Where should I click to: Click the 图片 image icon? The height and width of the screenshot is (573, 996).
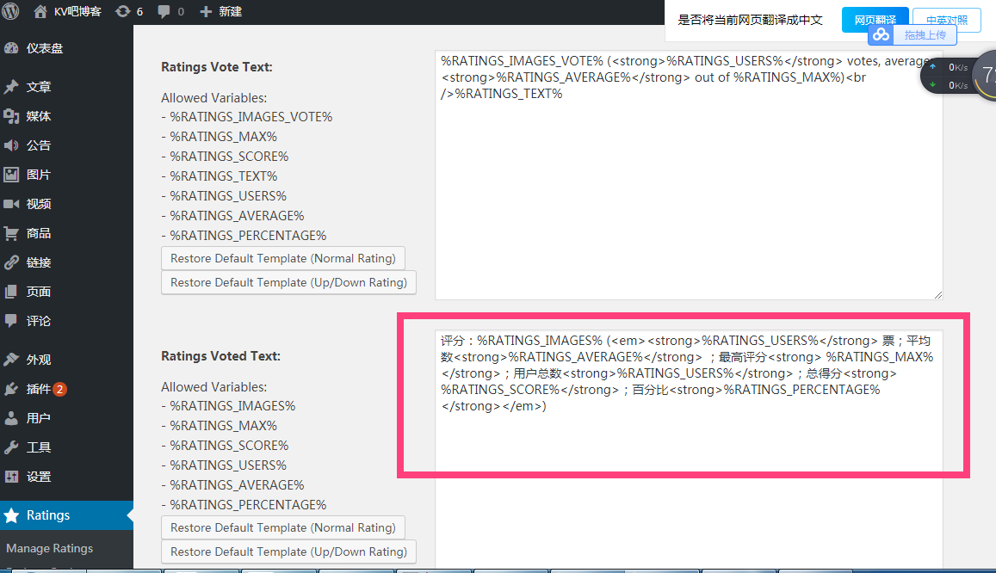[11, 175]
